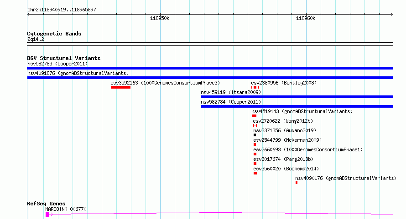Viewport: 406px width, 219px height.
Task: Open nsv4519143 gnomAD variant label
Action: coord(302,111)
